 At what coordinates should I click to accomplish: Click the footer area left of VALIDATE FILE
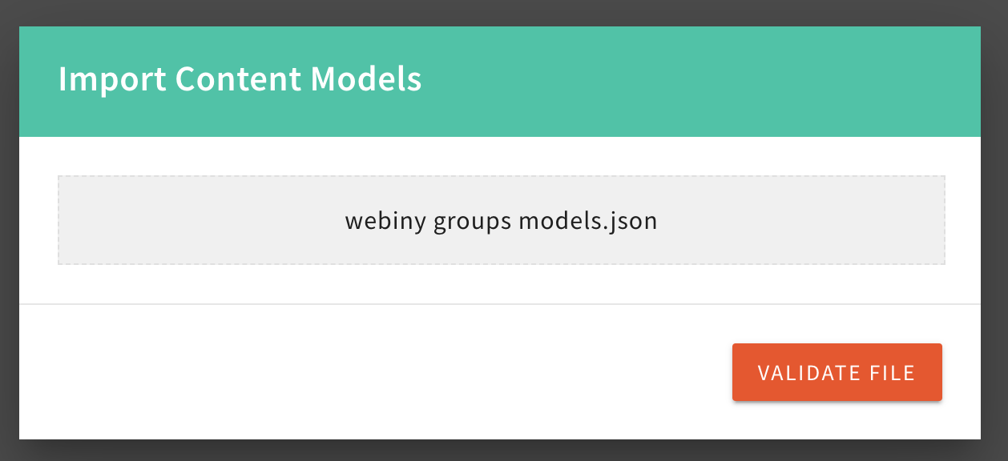[x=361, y=372]
